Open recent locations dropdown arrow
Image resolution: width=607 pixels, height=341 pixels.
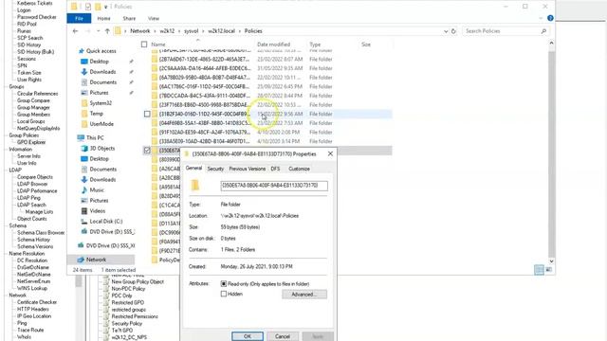coord(99,31)
